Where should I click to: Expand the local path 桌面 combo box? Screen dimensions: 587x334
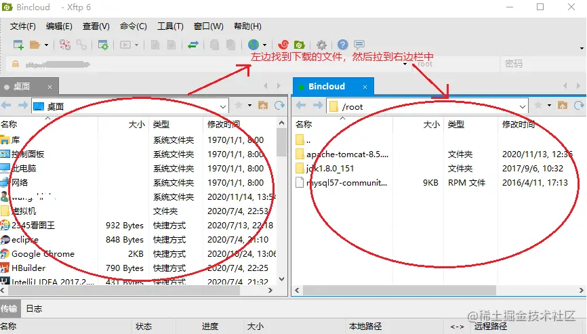coord(223,106)
